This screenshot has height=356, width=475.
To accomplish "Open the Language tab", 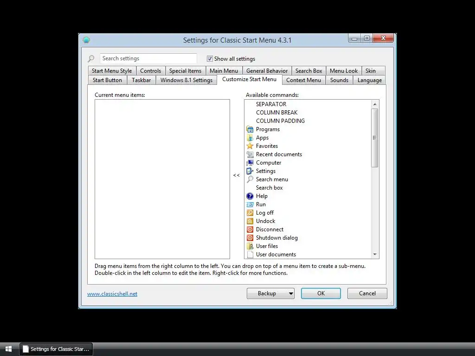I will 370,80.
